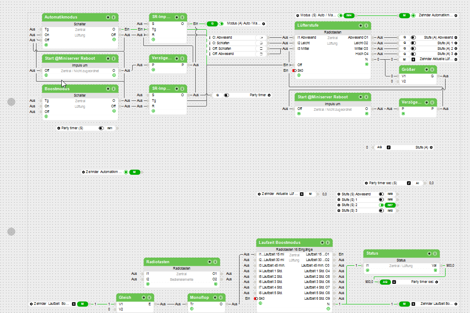Expand inputs of the Automatikmodus block
Image resolution: width=470 pixels, height=313 pixels.
coord(46,45)
